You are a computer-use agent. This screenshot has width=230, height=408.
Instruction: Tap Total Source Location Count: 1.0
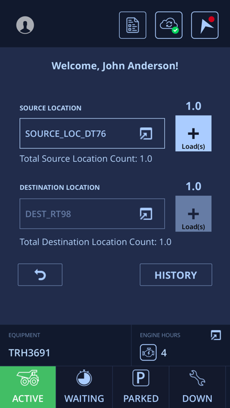[x=86, y=159]
